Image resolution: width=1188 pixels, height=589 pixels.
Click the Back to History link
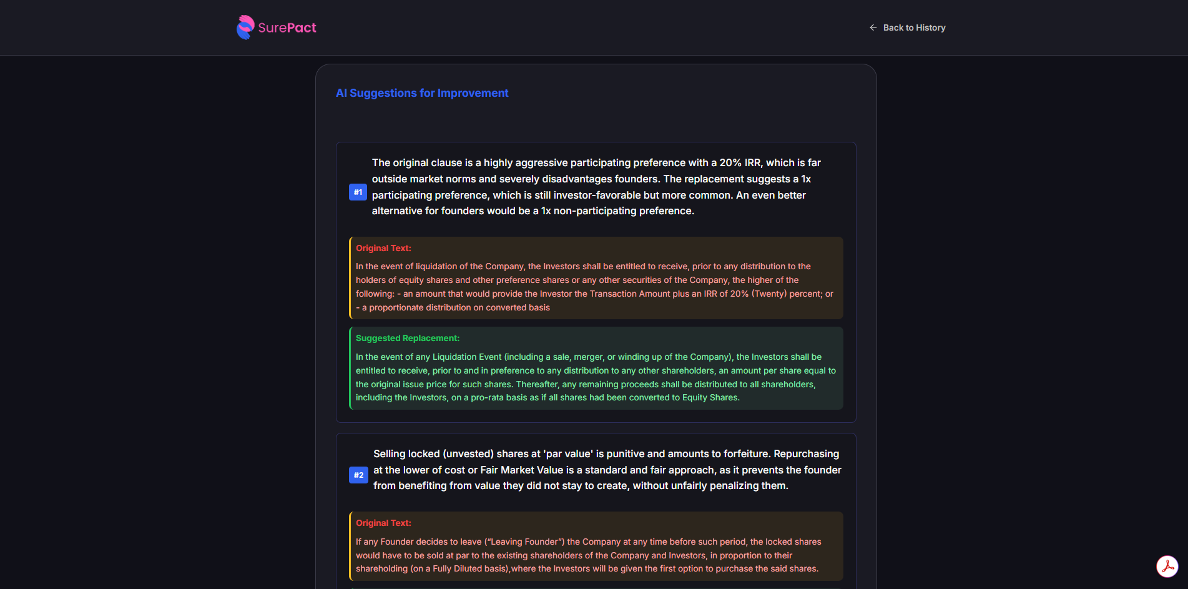[914, 27]
